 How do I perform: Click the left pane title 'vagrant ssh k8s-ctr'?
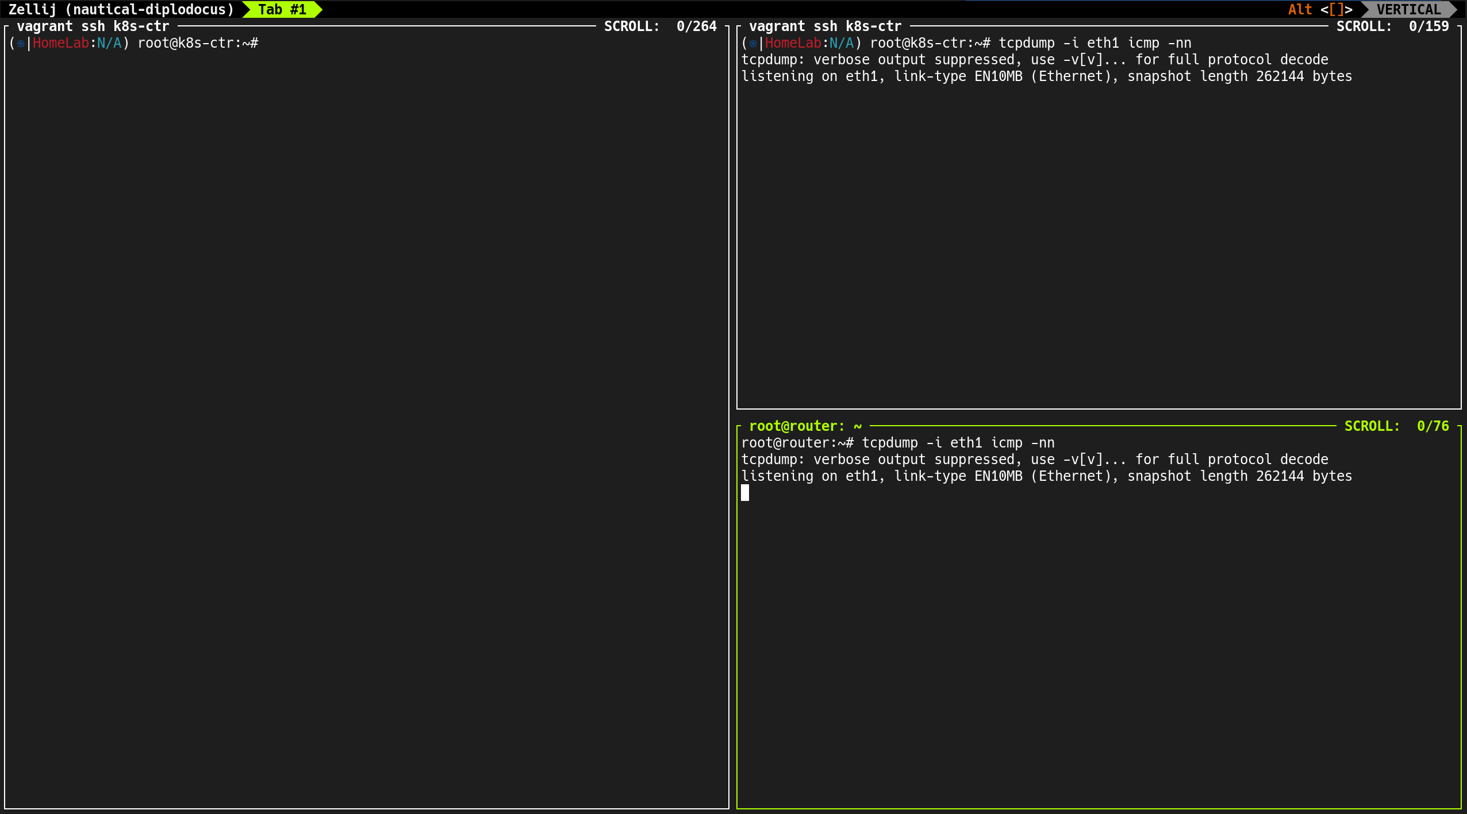click(x=93, y=26)
